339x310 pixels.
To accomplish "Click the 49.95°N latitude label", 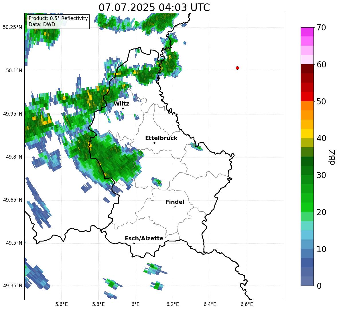I will 13,114.
